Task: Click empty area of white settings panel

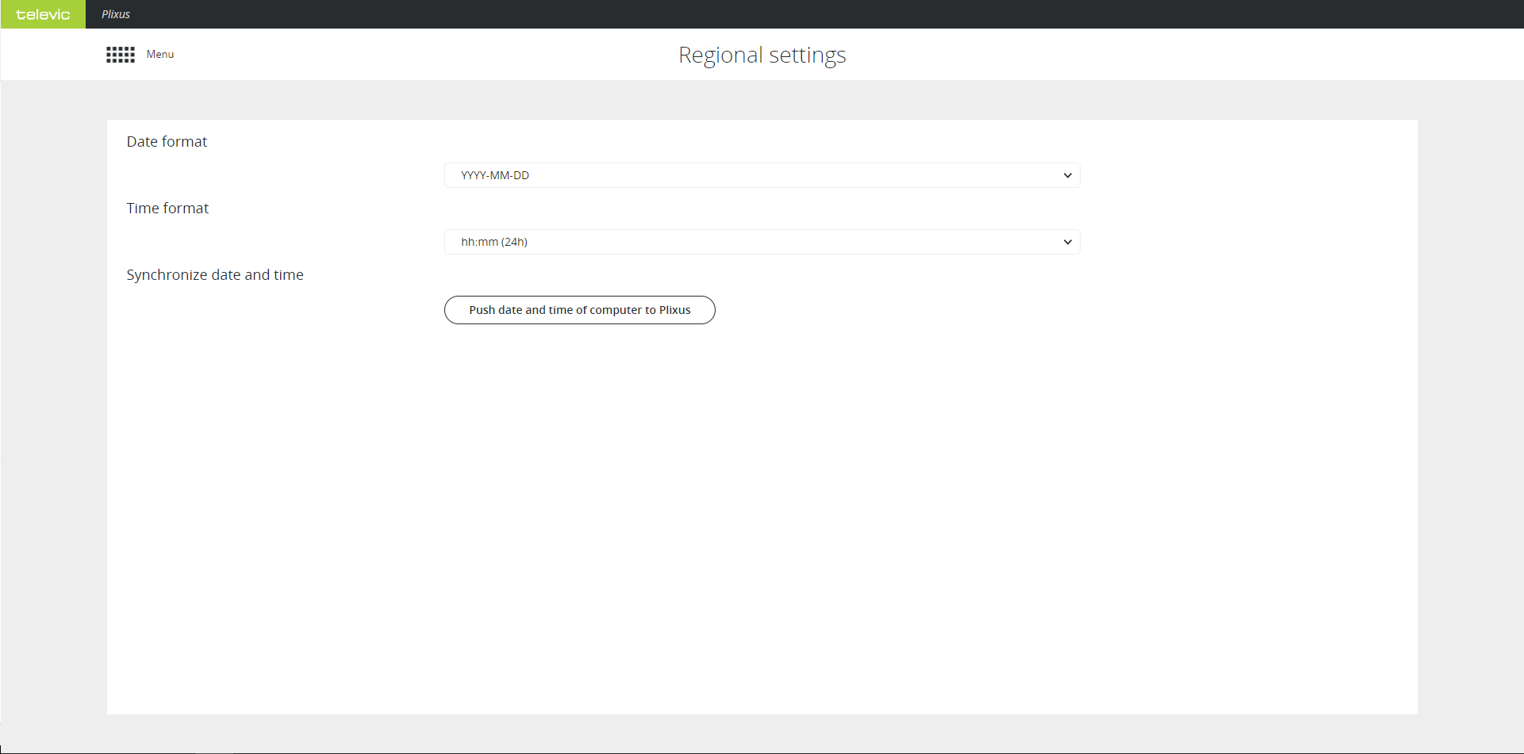Action: (x=762, y=515)
